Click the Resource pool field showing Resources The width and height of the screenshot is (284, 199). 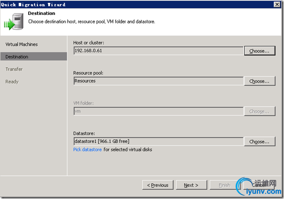pyautogui.click(x=158, y=81)
